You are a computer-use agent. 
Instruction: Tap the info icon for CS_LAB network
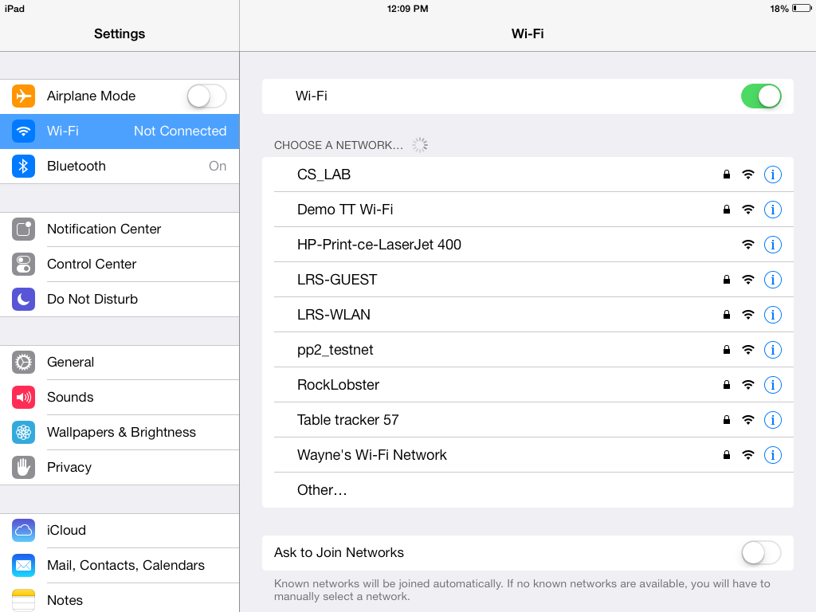772,175
